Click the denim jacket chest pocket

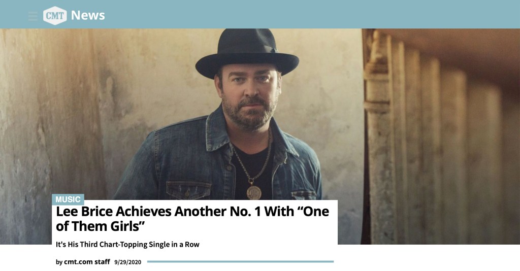188,190
